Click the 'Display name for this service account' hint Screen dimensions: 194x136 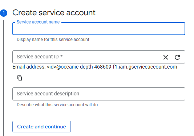coord(53,40)
